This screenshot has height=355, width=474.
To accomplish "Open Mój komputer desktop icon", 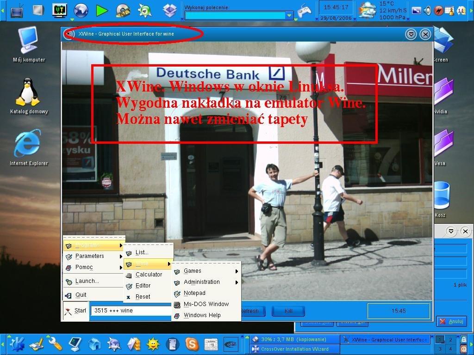I will [x=29, y=44].
